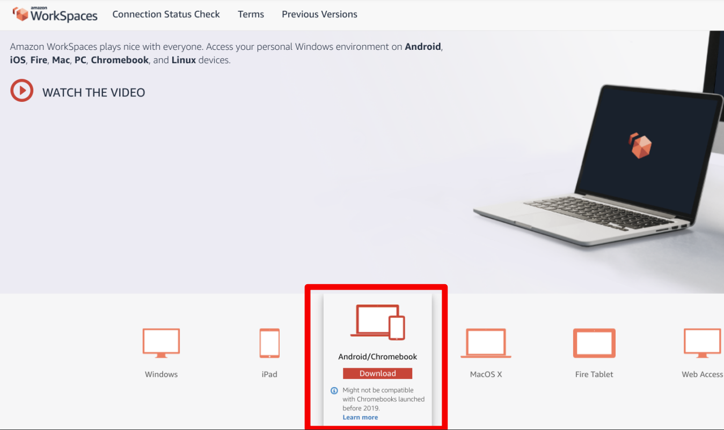
Task: Play the video with the red play icon
Action: point(22,91)
